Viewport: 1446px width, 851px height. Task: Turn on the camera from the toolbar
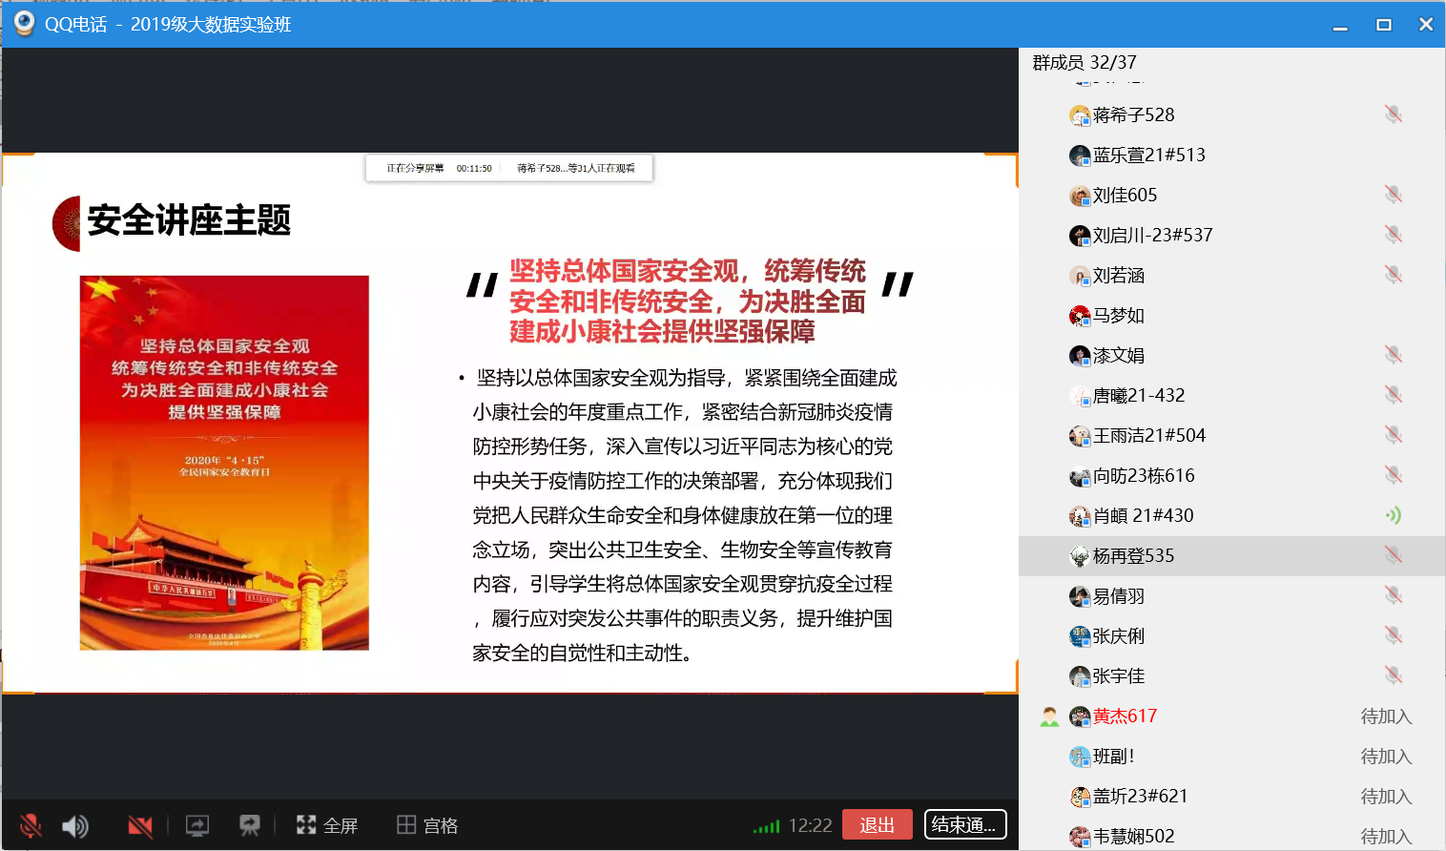coord(140,825)
